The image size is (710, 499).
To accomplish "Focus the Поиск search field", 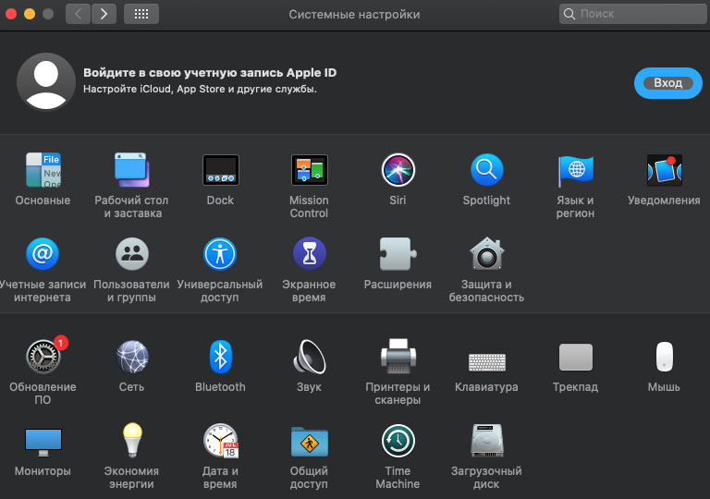I will tap(633, 14).
